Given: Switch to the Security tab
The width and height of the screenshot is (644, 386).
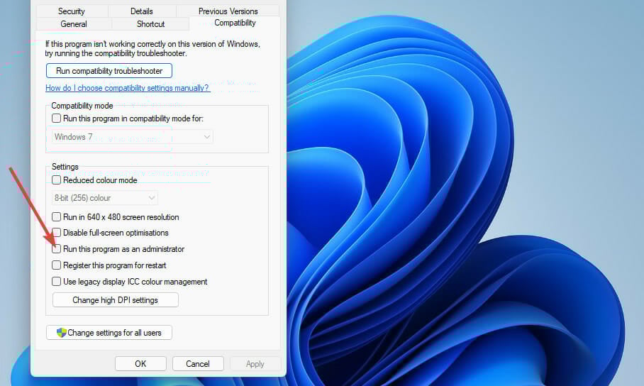Looking at the screenshot, I should 72,11.
